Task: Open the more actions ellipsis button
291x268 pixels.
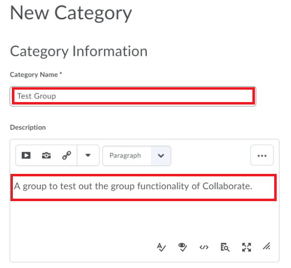Action: 262,155
